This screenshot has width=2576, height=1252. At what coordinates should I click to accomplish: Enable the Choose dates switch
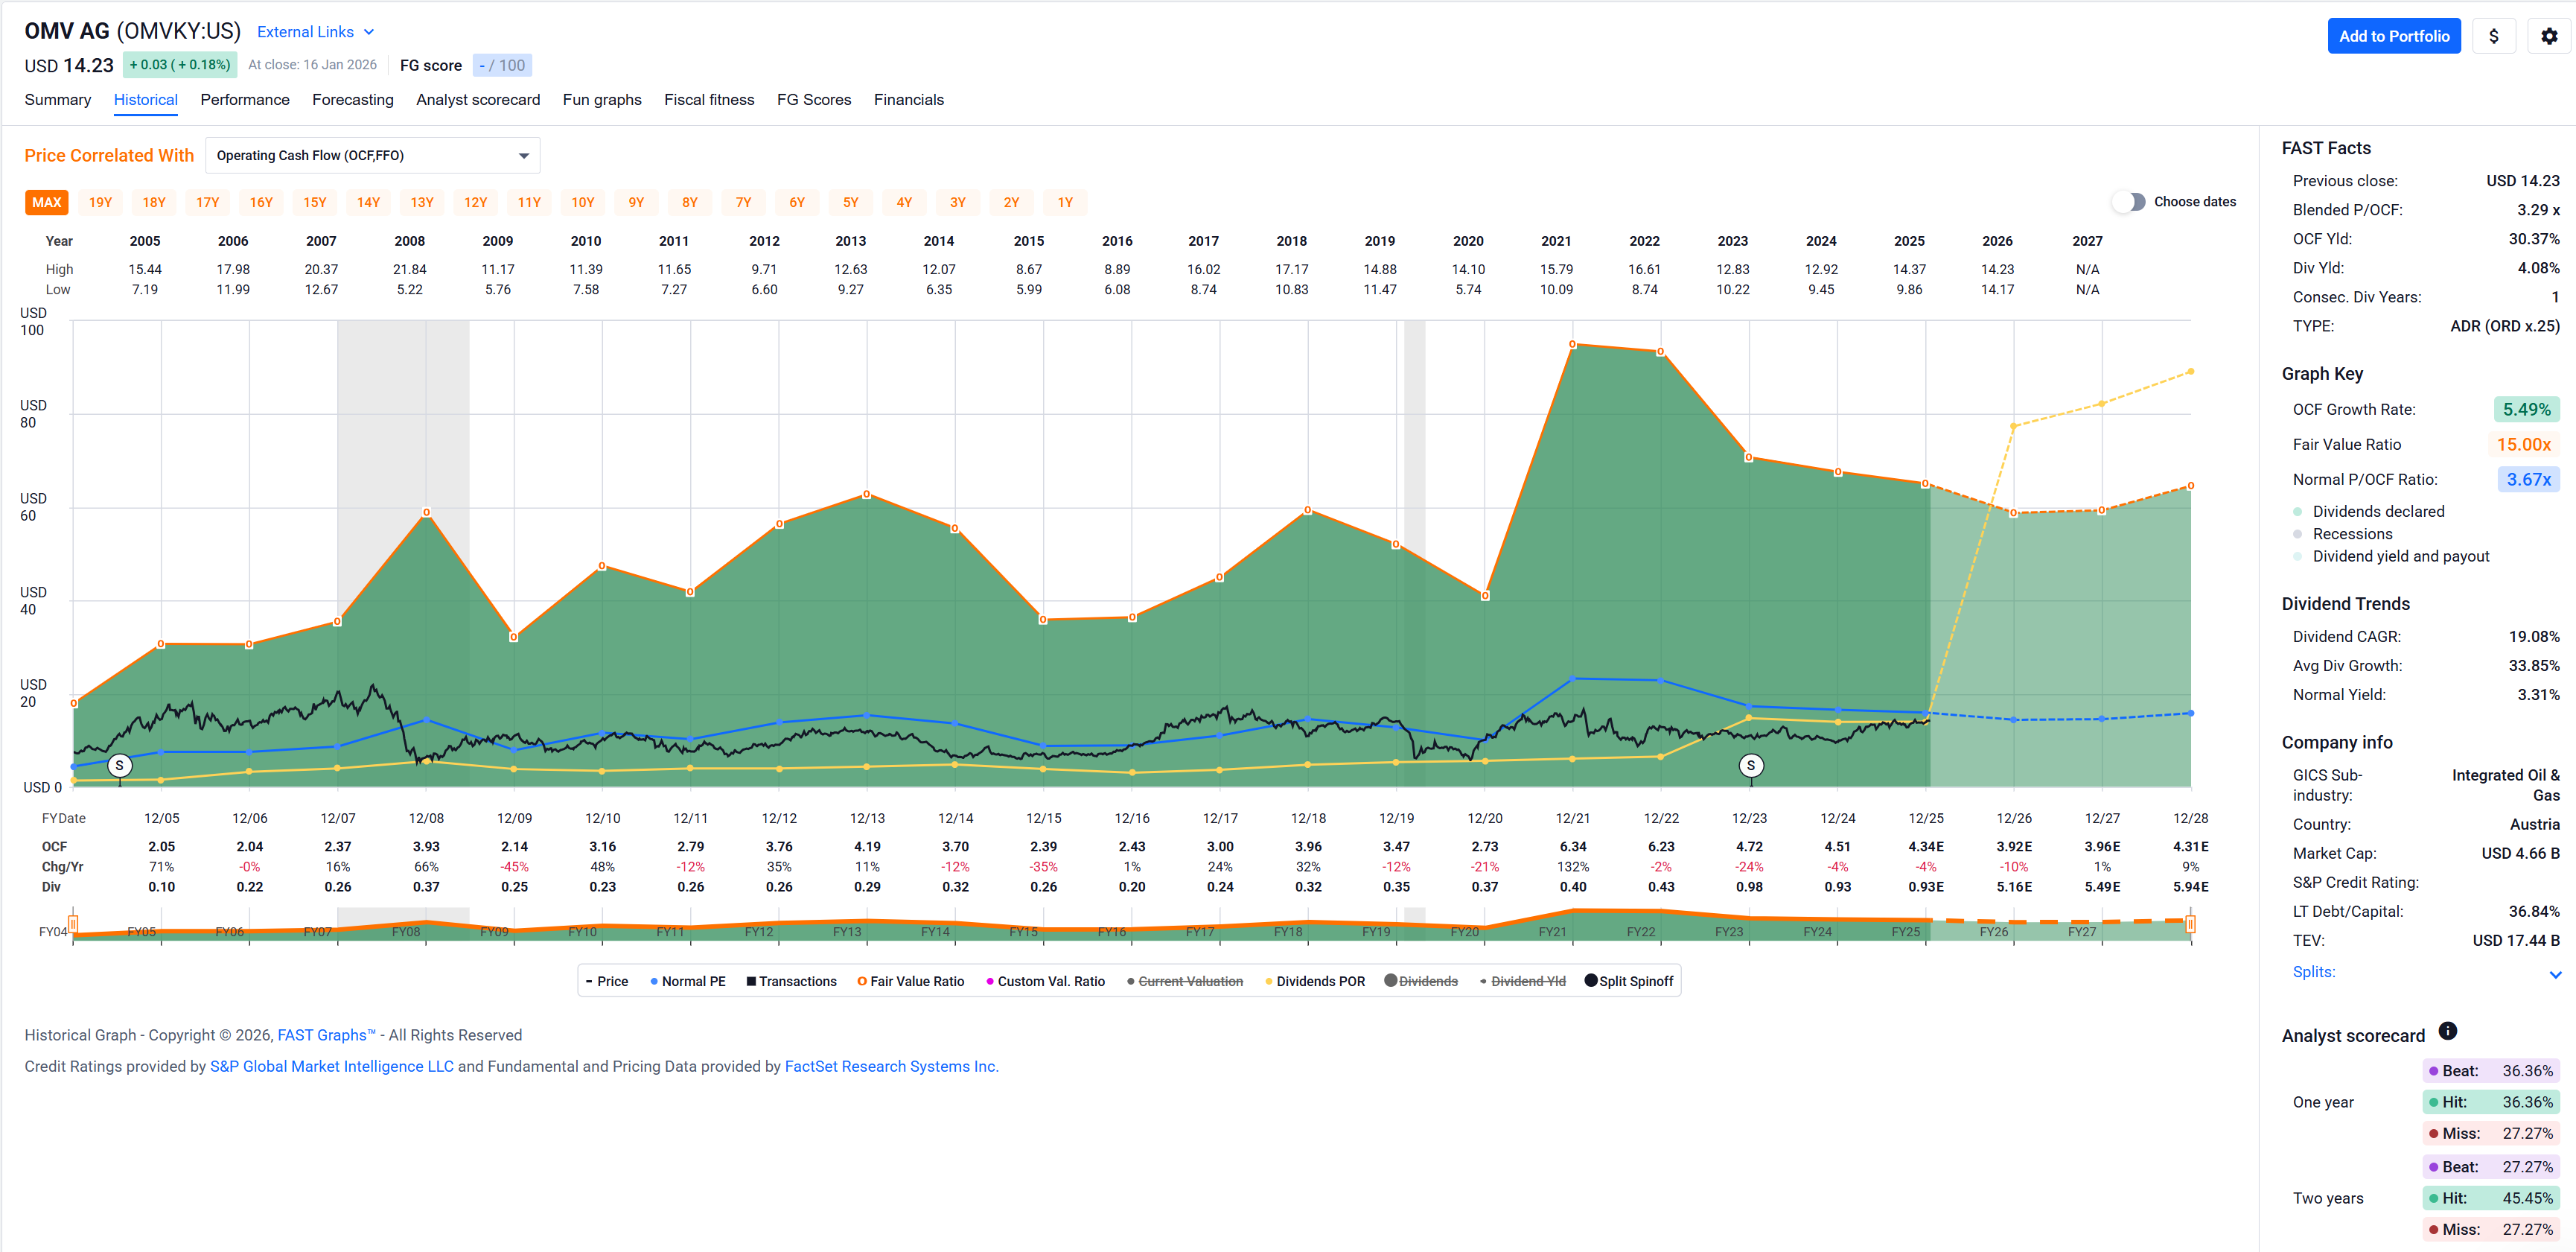point(2129,201)
